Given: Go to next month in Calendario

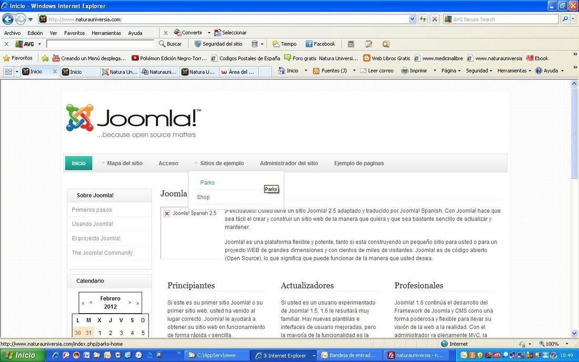Looking at the screenshot, I should click(x=129, y=302).
